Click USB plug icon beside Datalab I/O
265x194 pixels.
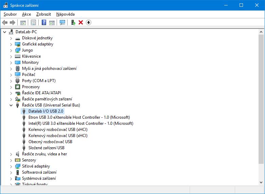[x=24, y=111]
